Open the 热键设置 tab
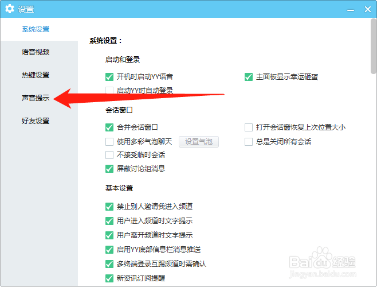The image size is (377, 287). [36, 75]
